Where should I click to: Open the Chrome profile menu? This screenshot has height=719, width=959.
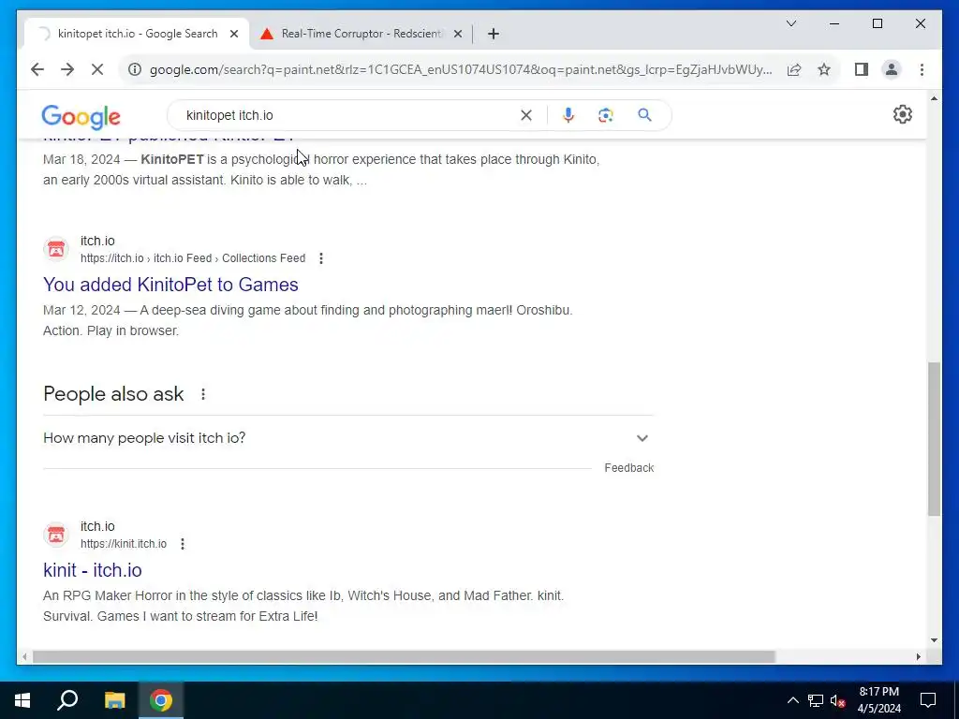[x=892, y=69]
